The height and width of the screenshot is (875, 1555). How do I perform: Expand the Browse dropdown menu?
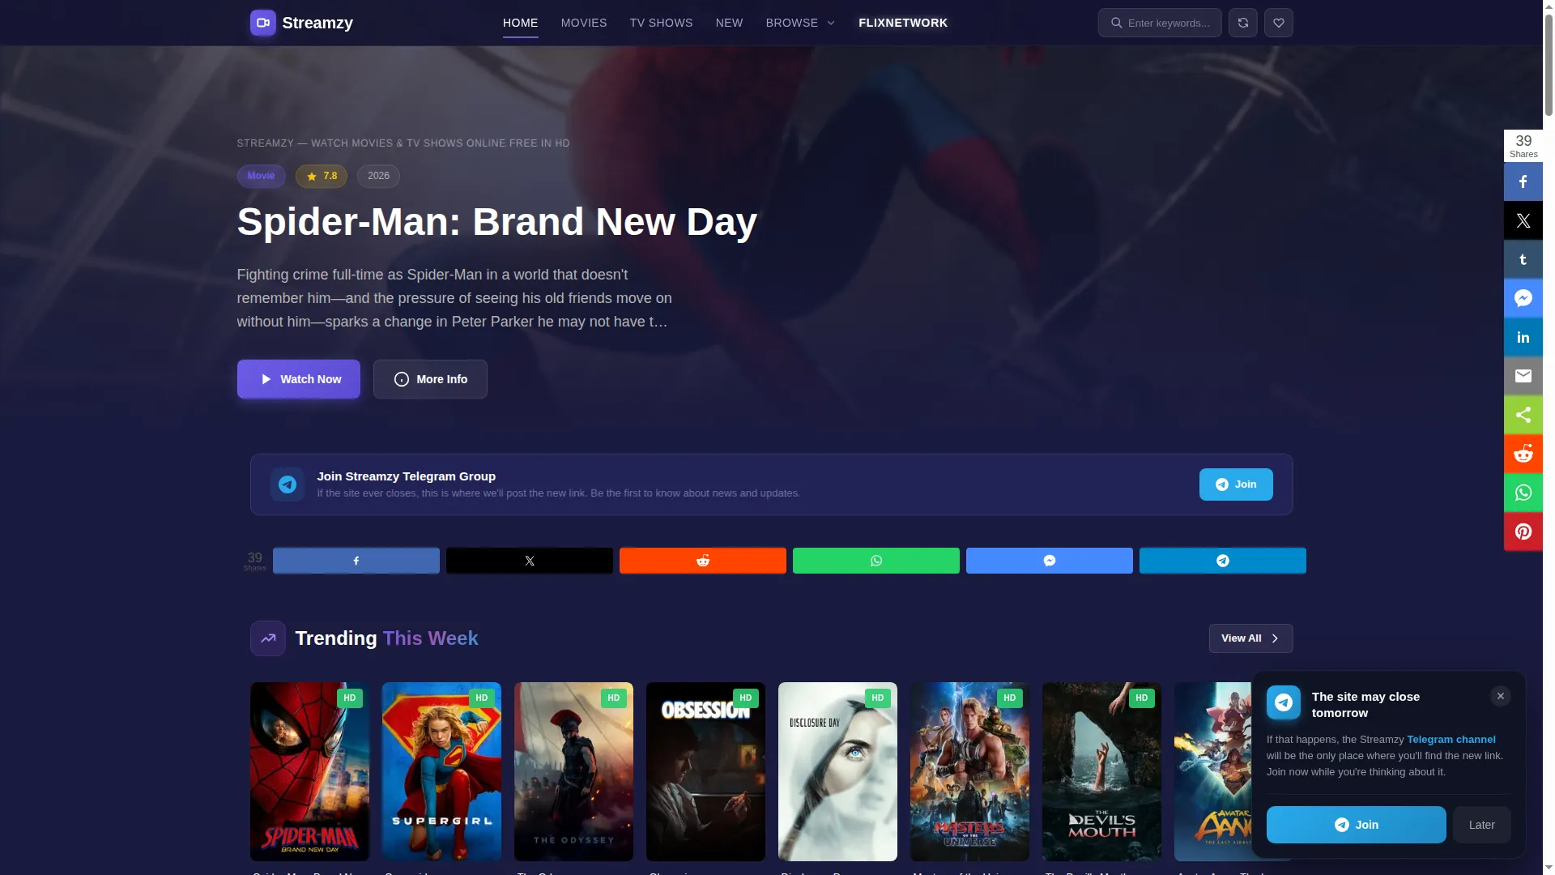[800, 23]
